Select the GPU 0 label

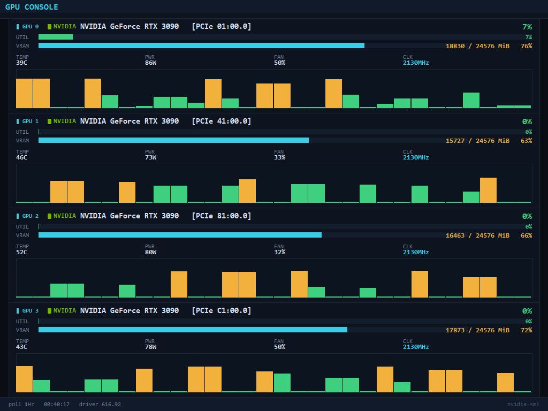[x=31, y=27]
